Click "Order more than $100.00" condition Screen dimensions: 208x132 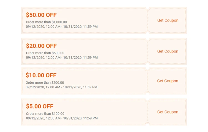coord(45,113)
